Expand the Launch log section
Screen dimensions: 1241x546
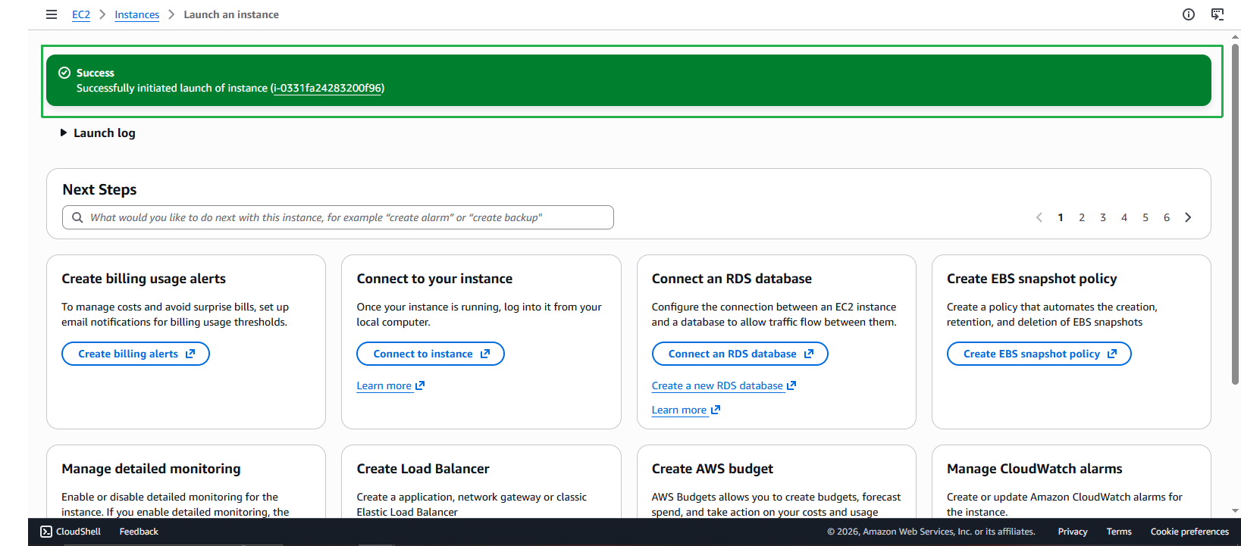98,133
